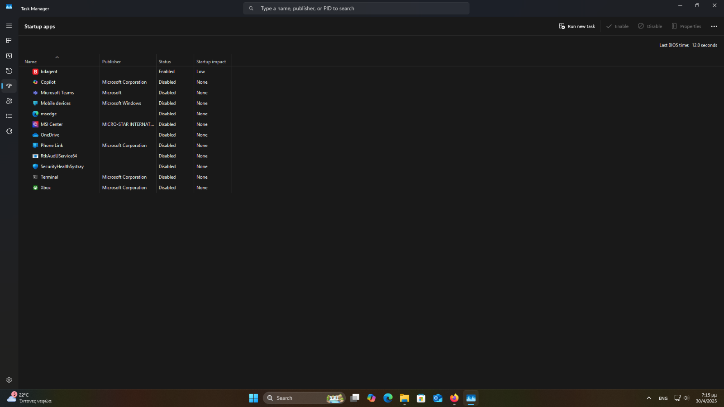Select the Terminal name text
Image resolution: width=724 pixels, height=407 pixels.
tap(49, 177)
